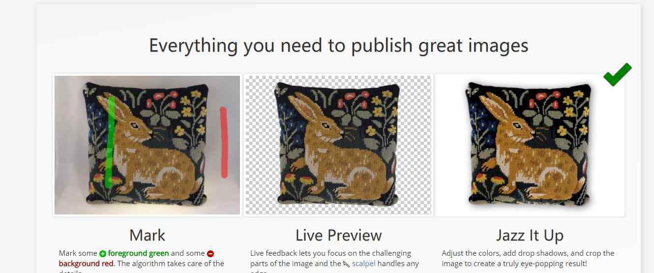
Task: Click the red background marker stroke
Action: (x=224, y=142)
